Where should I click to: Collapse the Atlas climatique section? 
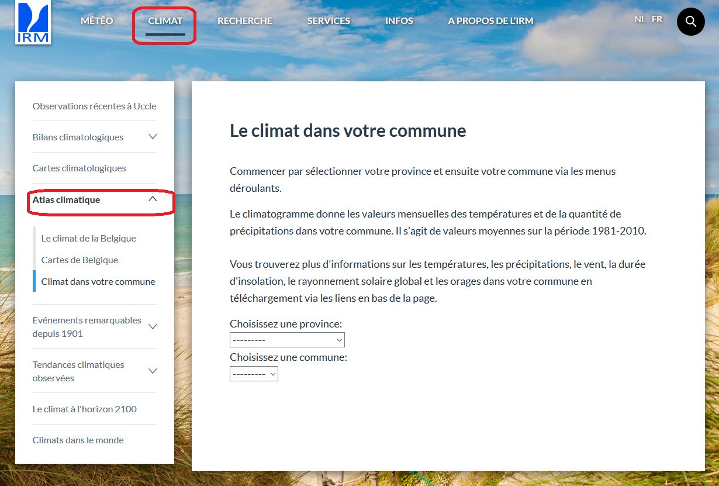pos(153,199)
